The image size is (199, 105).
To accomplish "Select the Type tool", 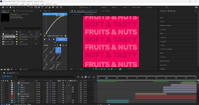I will click(x=42, y=7).
